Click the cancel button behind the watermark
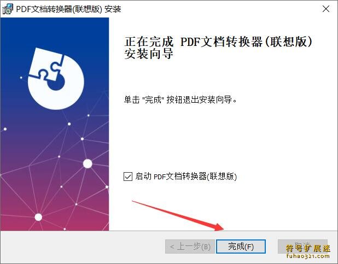Screen dimensions: 338x264 [x=302, y=247]
